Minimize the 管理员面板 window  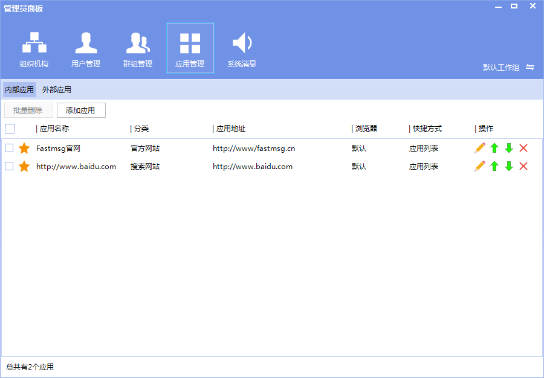point(498,7)
